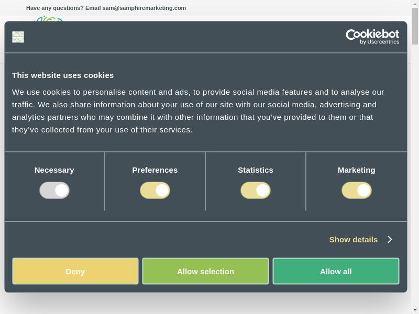
Task: Click the small Samphire logo in dialog header
Action: [18, 37]
